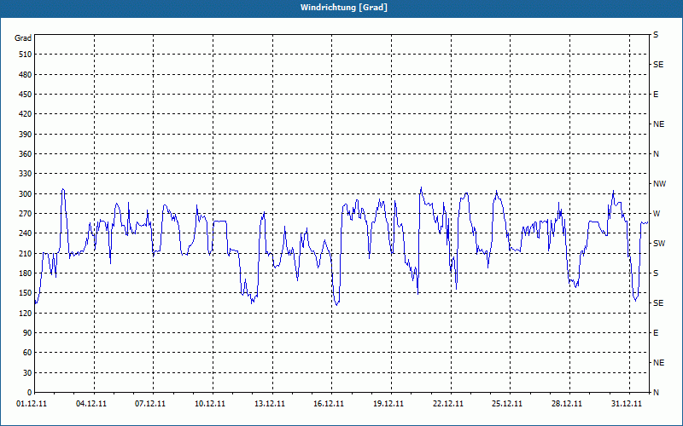Screen dimensions: 683x426
Task: Click the 480 degree axis label
Action: [x=26, y=75]
